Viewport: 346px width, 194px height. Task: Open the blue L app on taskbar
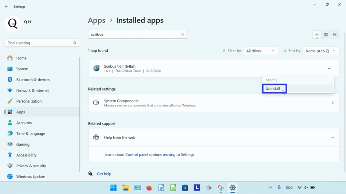coord(197,188)
